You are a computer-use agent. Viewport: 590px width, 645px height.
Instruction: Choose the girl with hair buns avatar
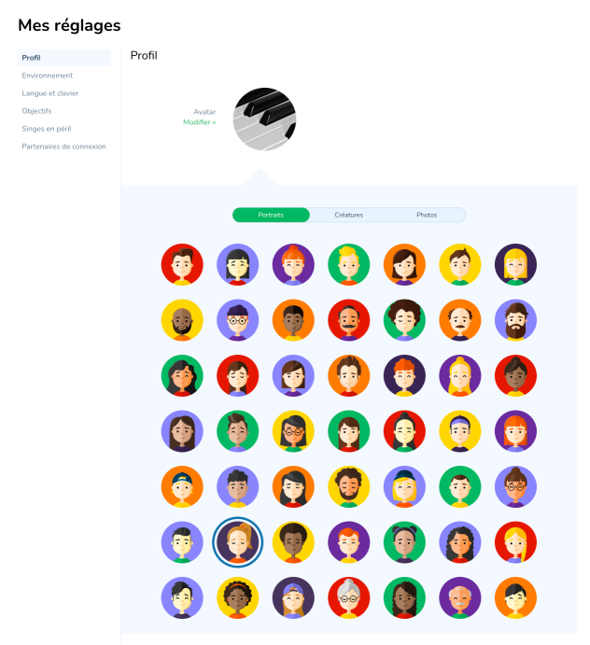(x=404, y=542)
